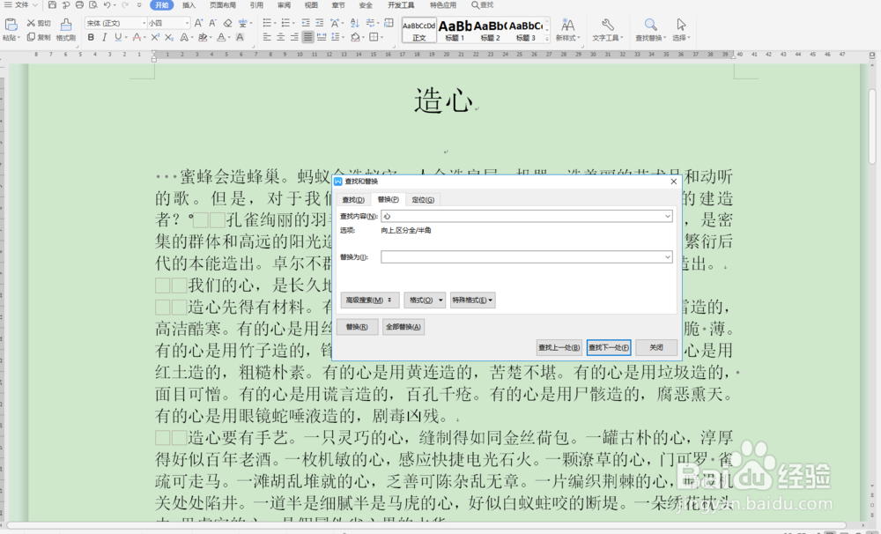
Task: Expand the Find what (查找内容) combo dropdown
Action: (x=668, y=216)
